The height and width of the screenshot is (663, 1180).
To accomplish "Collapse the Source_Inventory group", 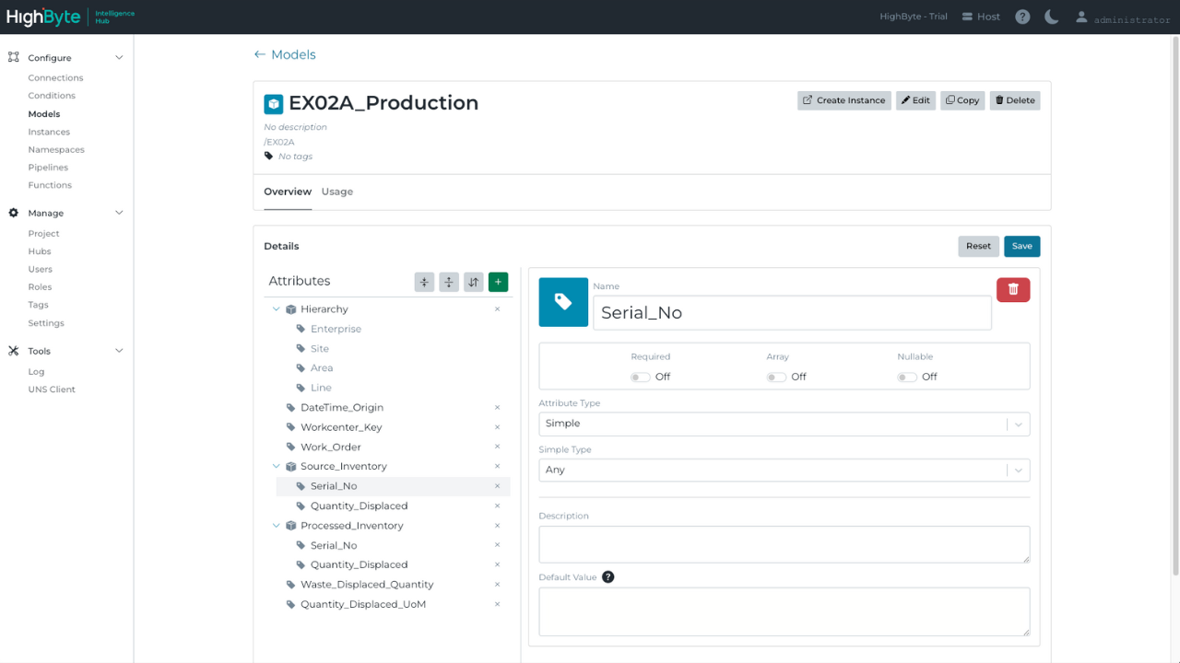I will coord(276,466).
